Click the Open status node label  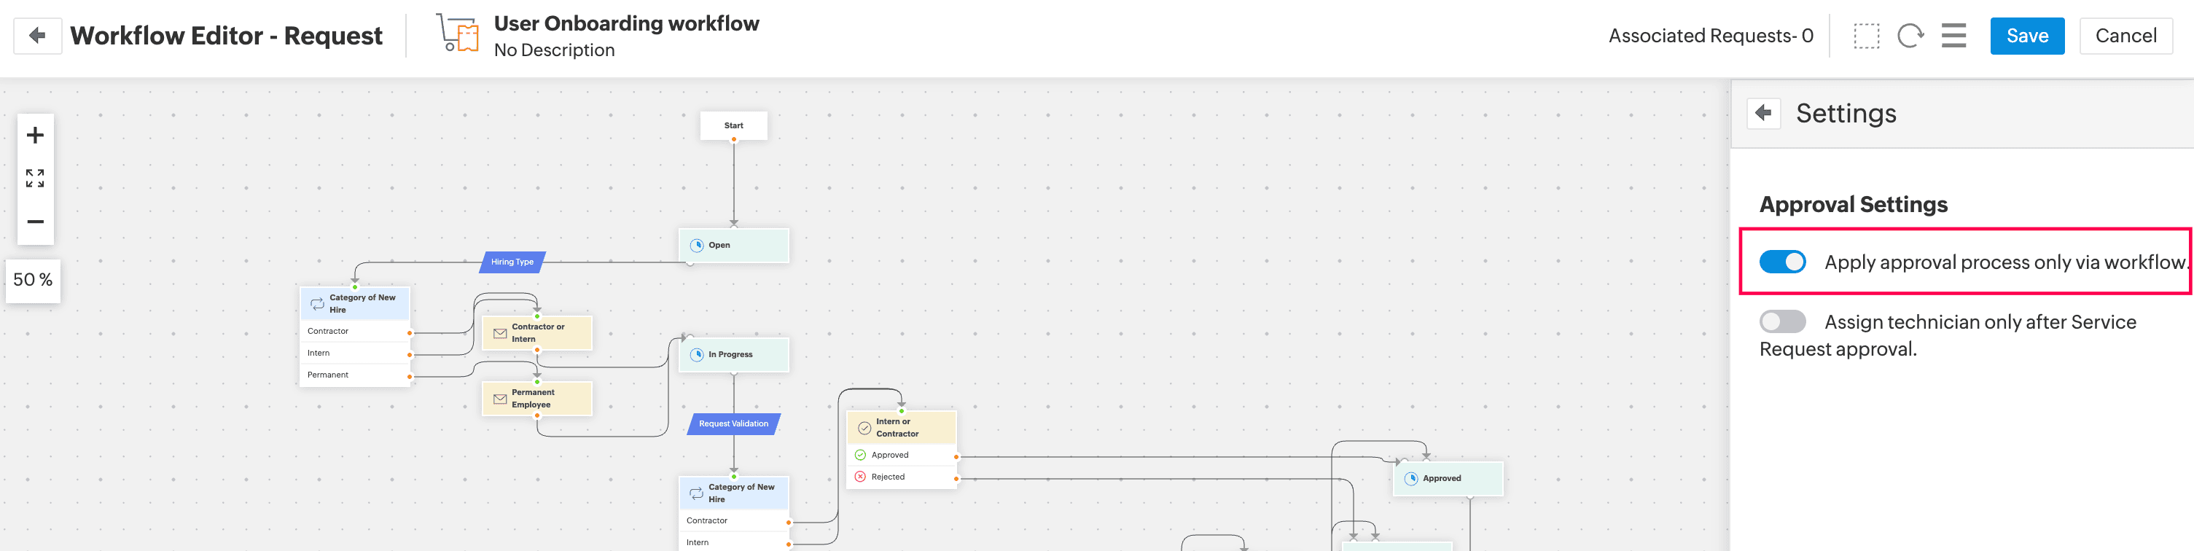tap(719, 246)
